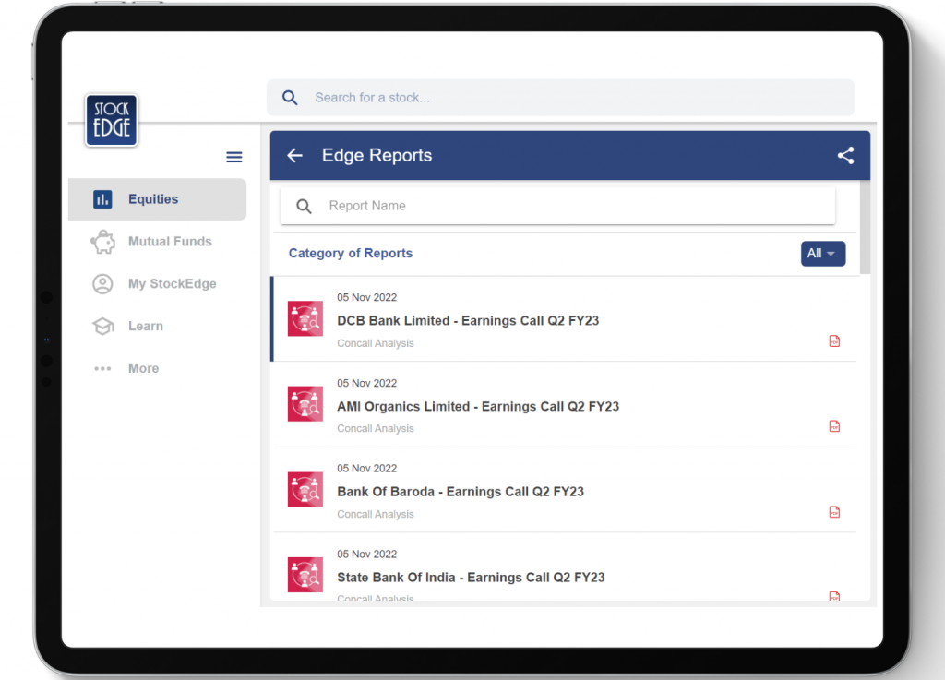Viewport: 945px width, 680px height.
Task: Open the Learn section
Action: (x=157, y=326)
